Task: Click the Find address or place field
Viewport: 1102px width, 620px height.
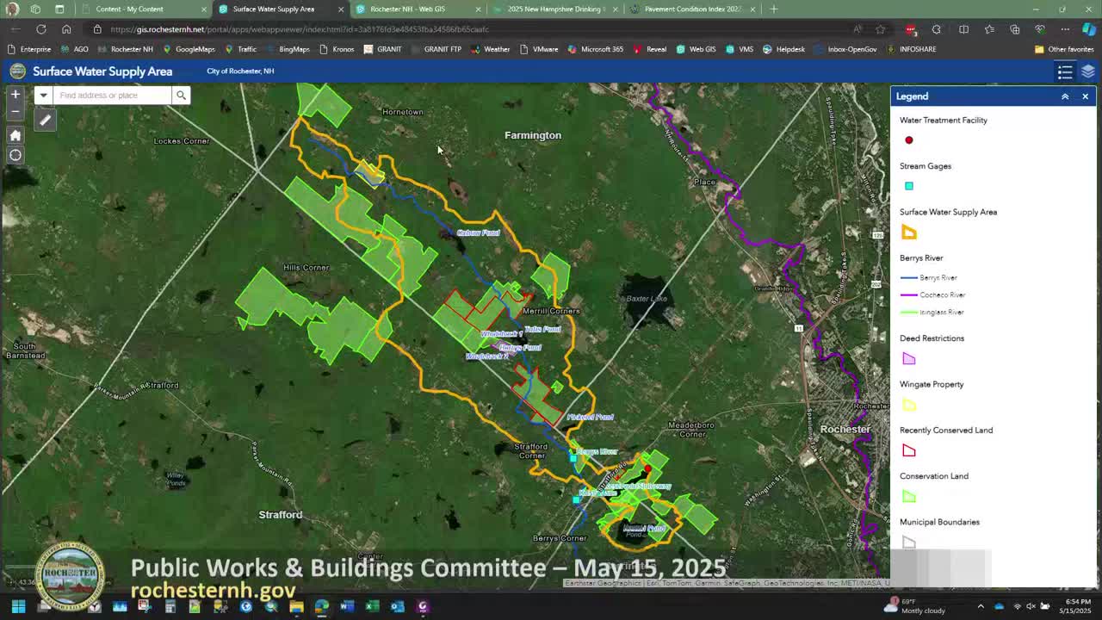Action: pyautogui.click(x=112, y=95)
